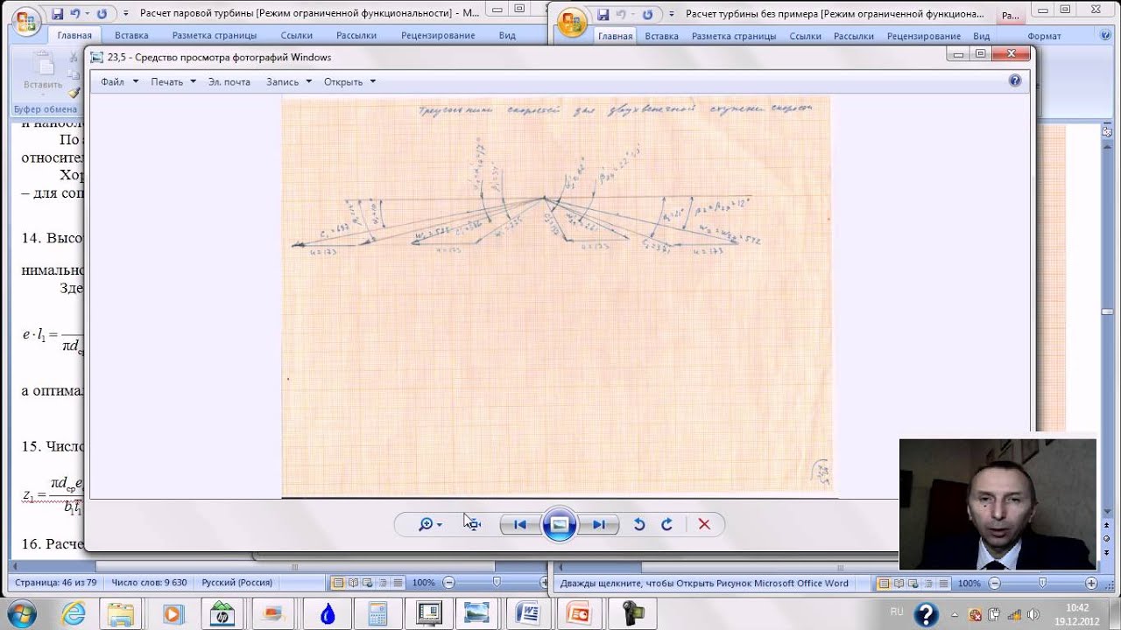
Task: Open help icon in right Word ribbon
Action: coord(1107,36)
